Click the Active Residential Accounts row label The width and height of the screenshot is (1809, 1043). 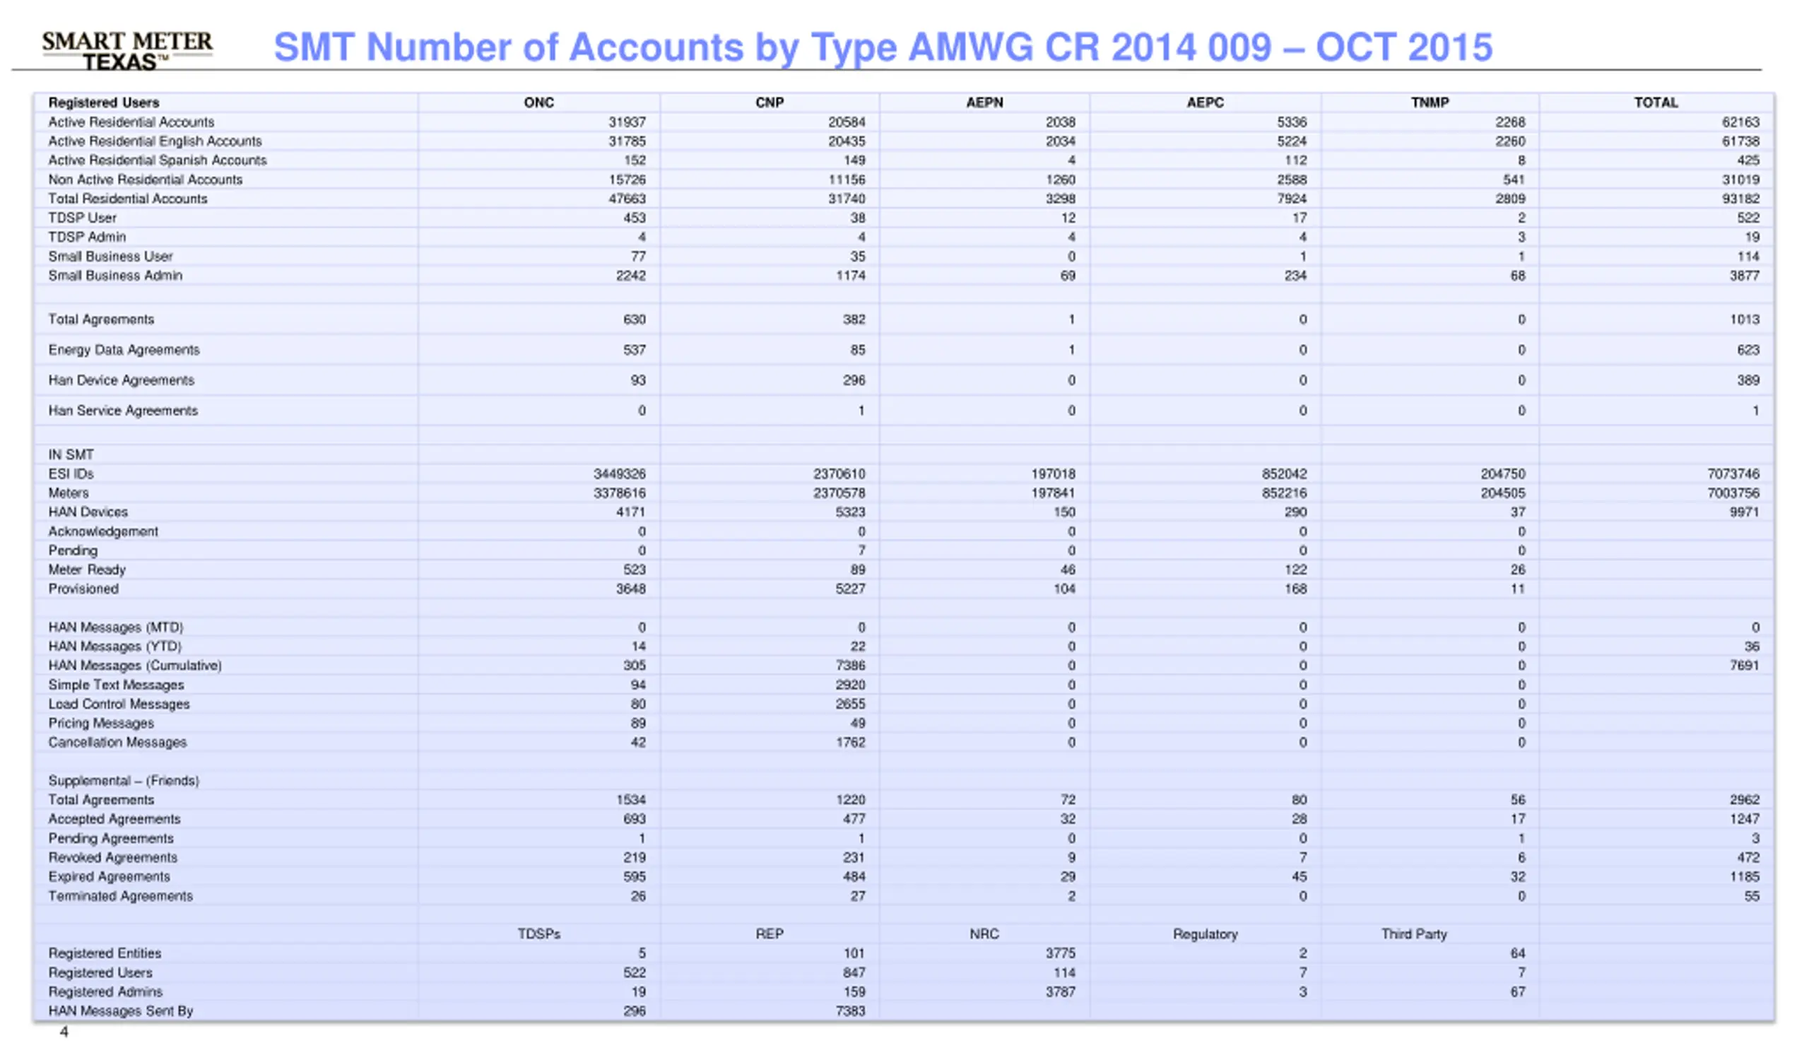click(131, 122)
